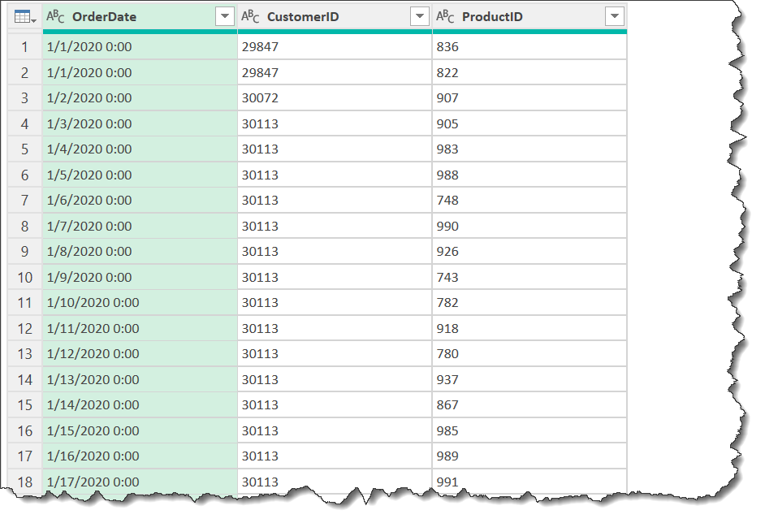The image size is (765, 523).
Task: Select row number 16
Action: click(25, 430)
